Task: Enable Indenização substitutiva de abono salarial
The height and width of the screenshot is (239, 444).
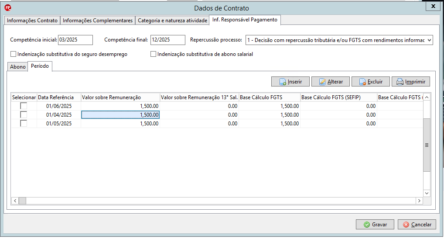Action: click(153, 54)
